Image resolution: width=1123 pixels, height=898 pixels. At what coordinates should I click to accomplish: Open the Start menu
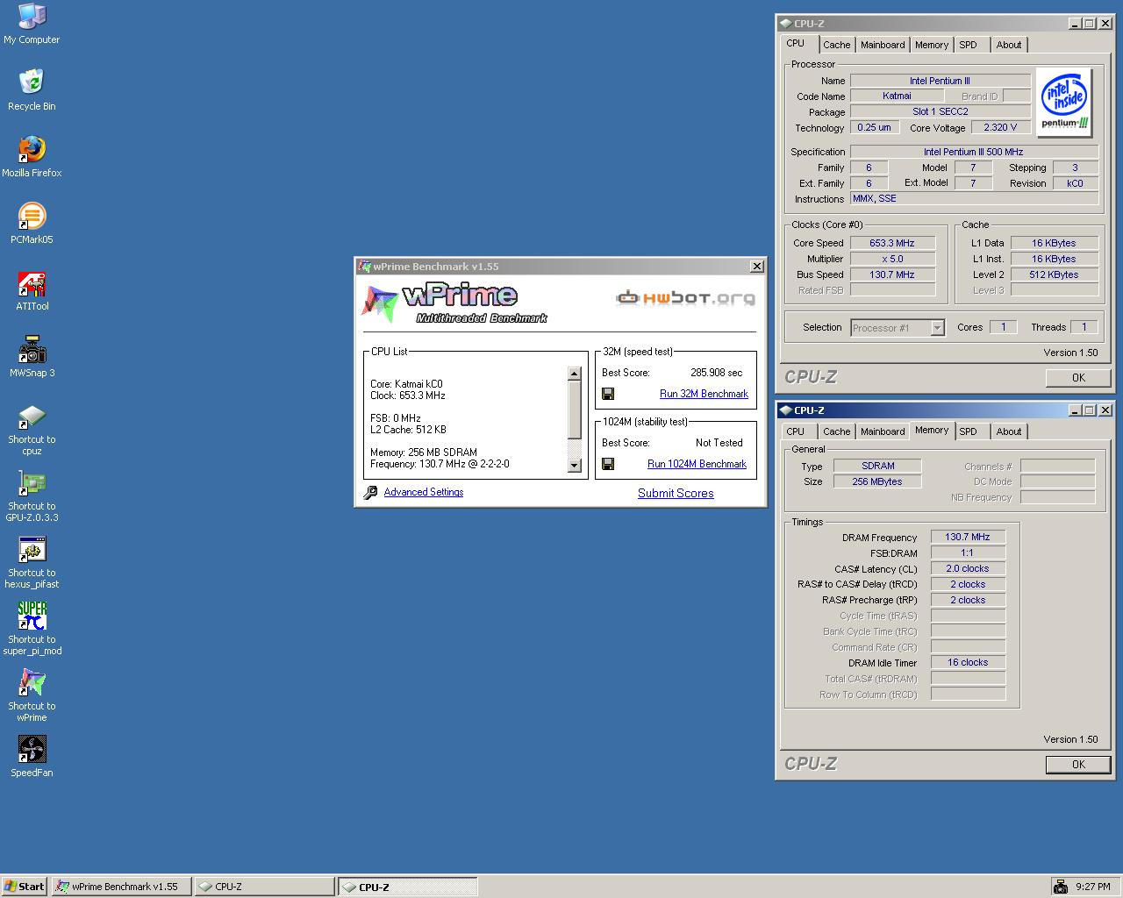25,887
